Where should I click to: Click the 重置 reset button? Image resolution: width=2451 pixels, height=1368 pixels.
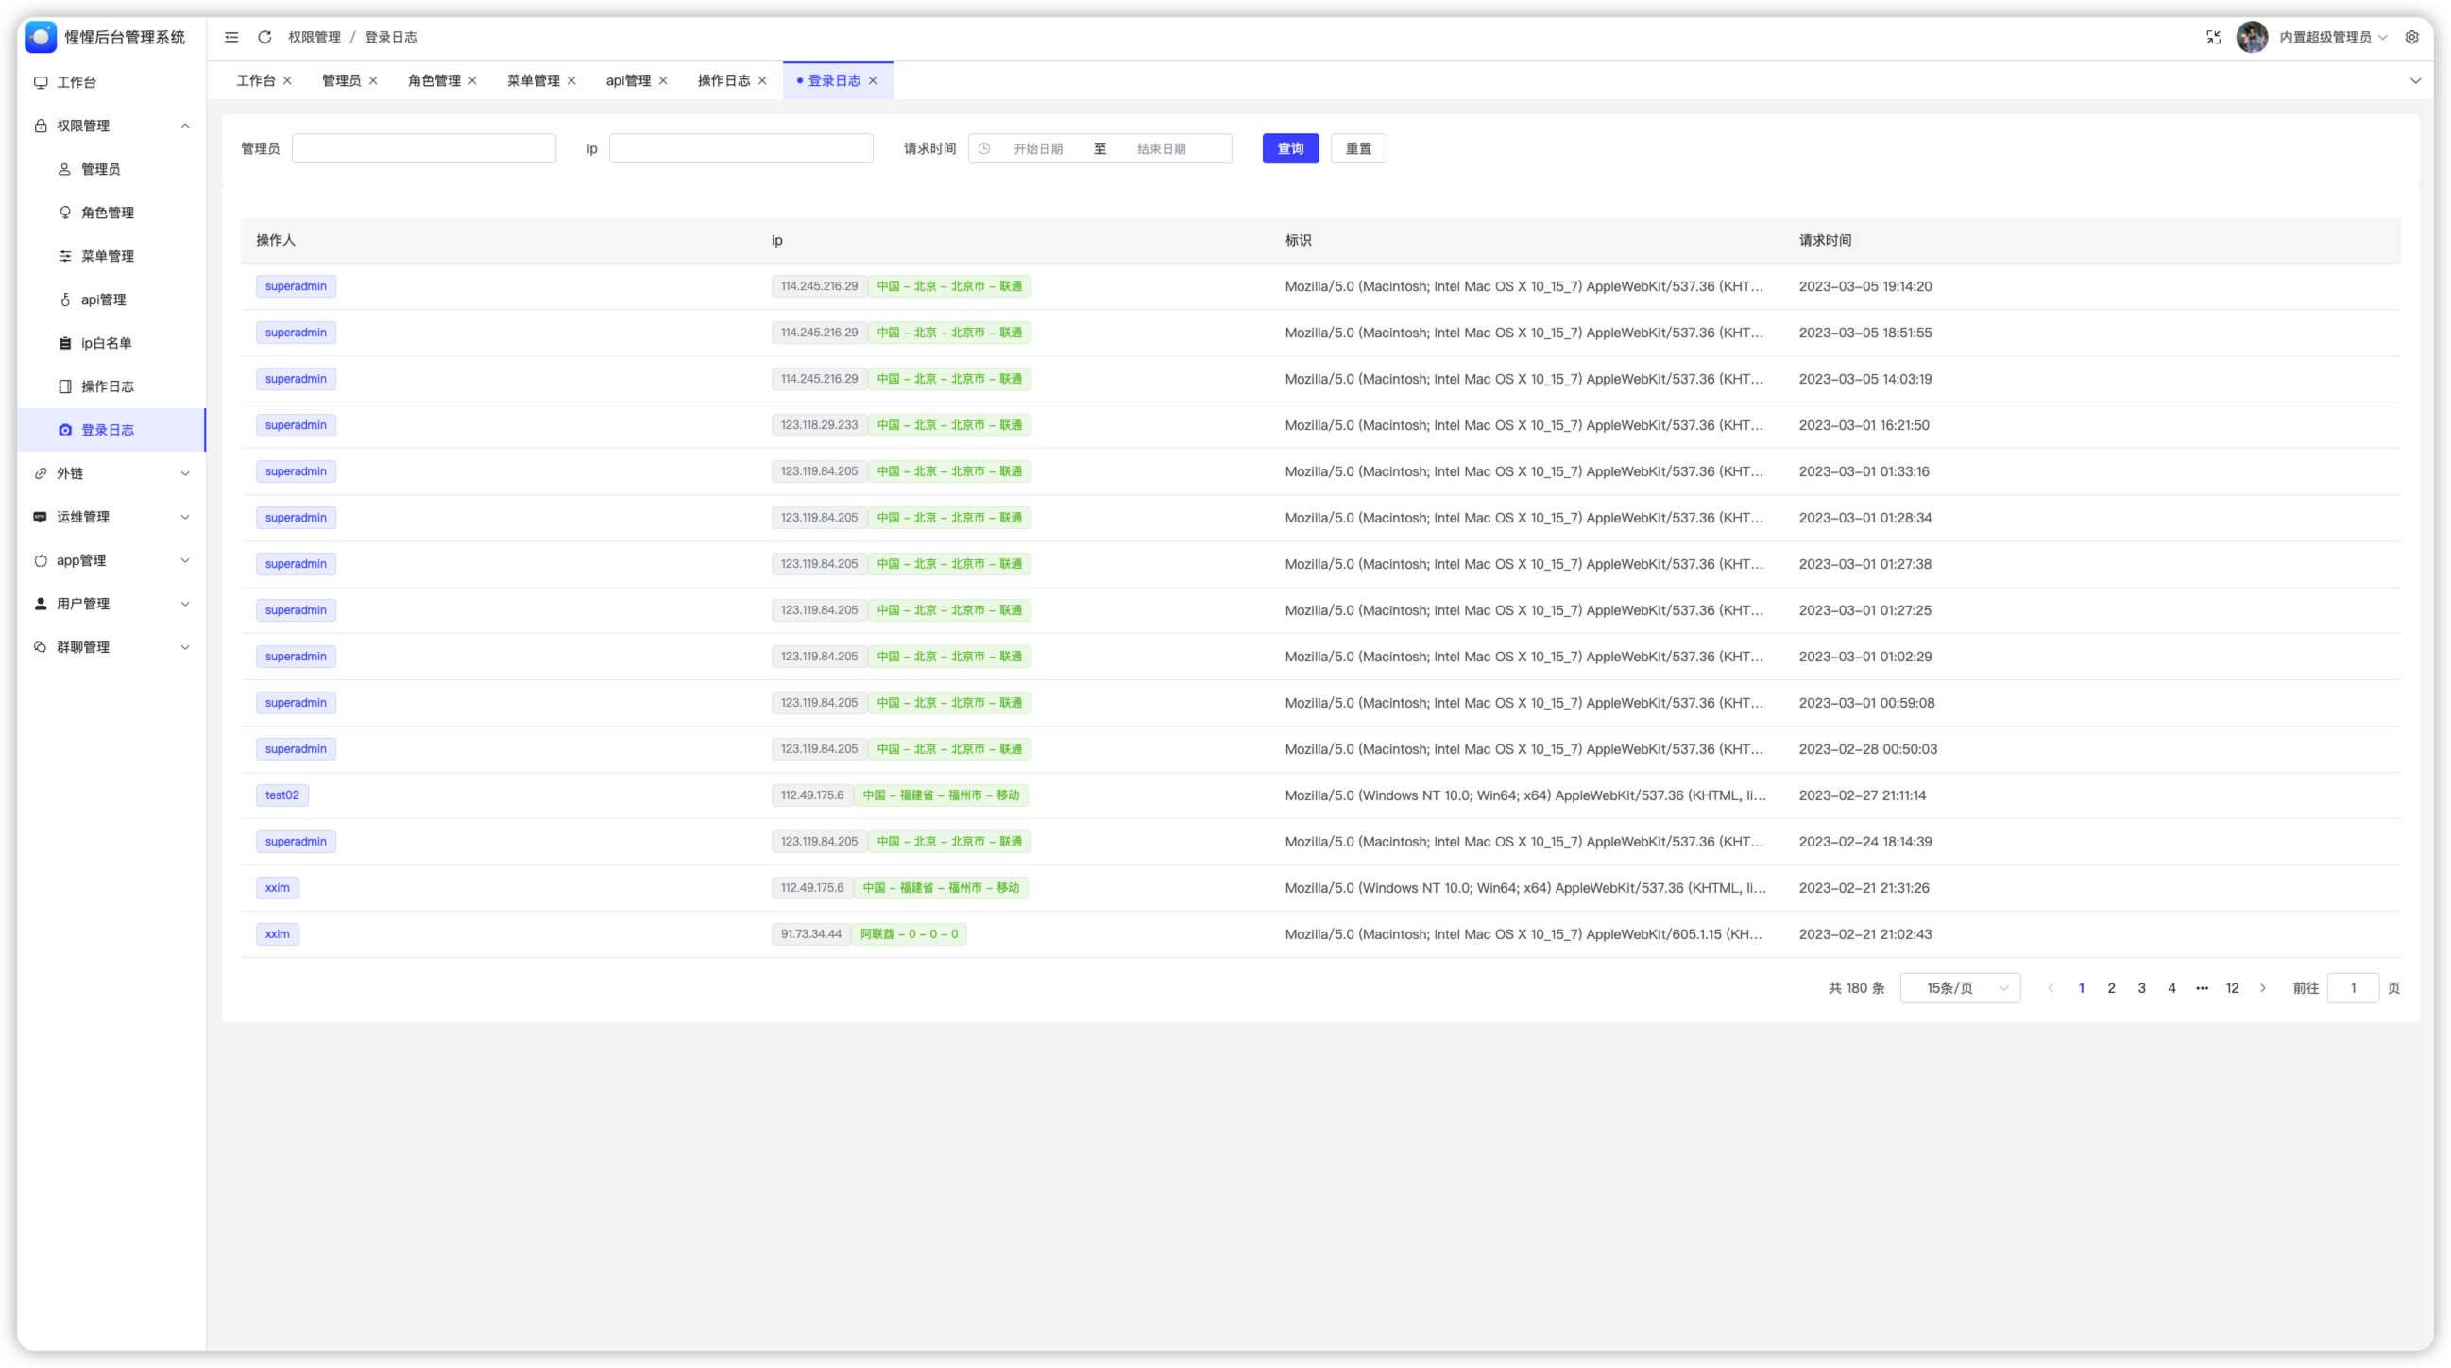point(1358,148)
